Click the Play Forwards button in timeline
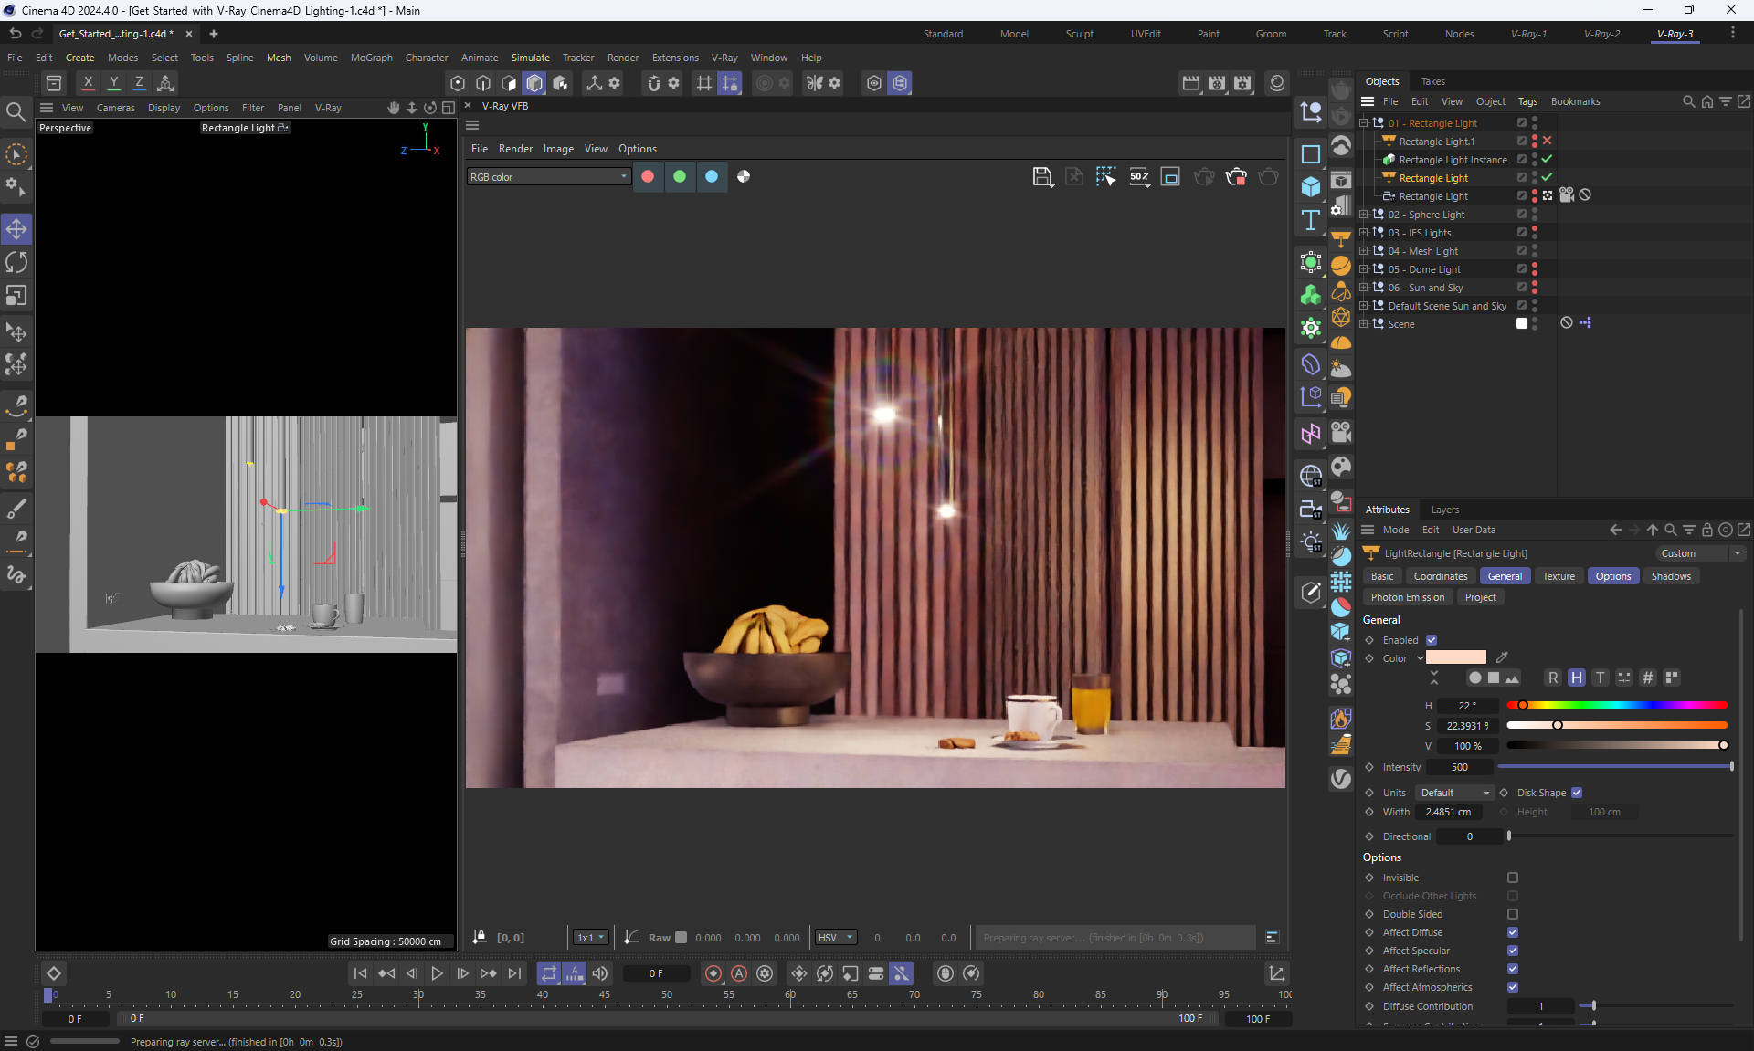 pyautogui.click(x=437, y=973)
